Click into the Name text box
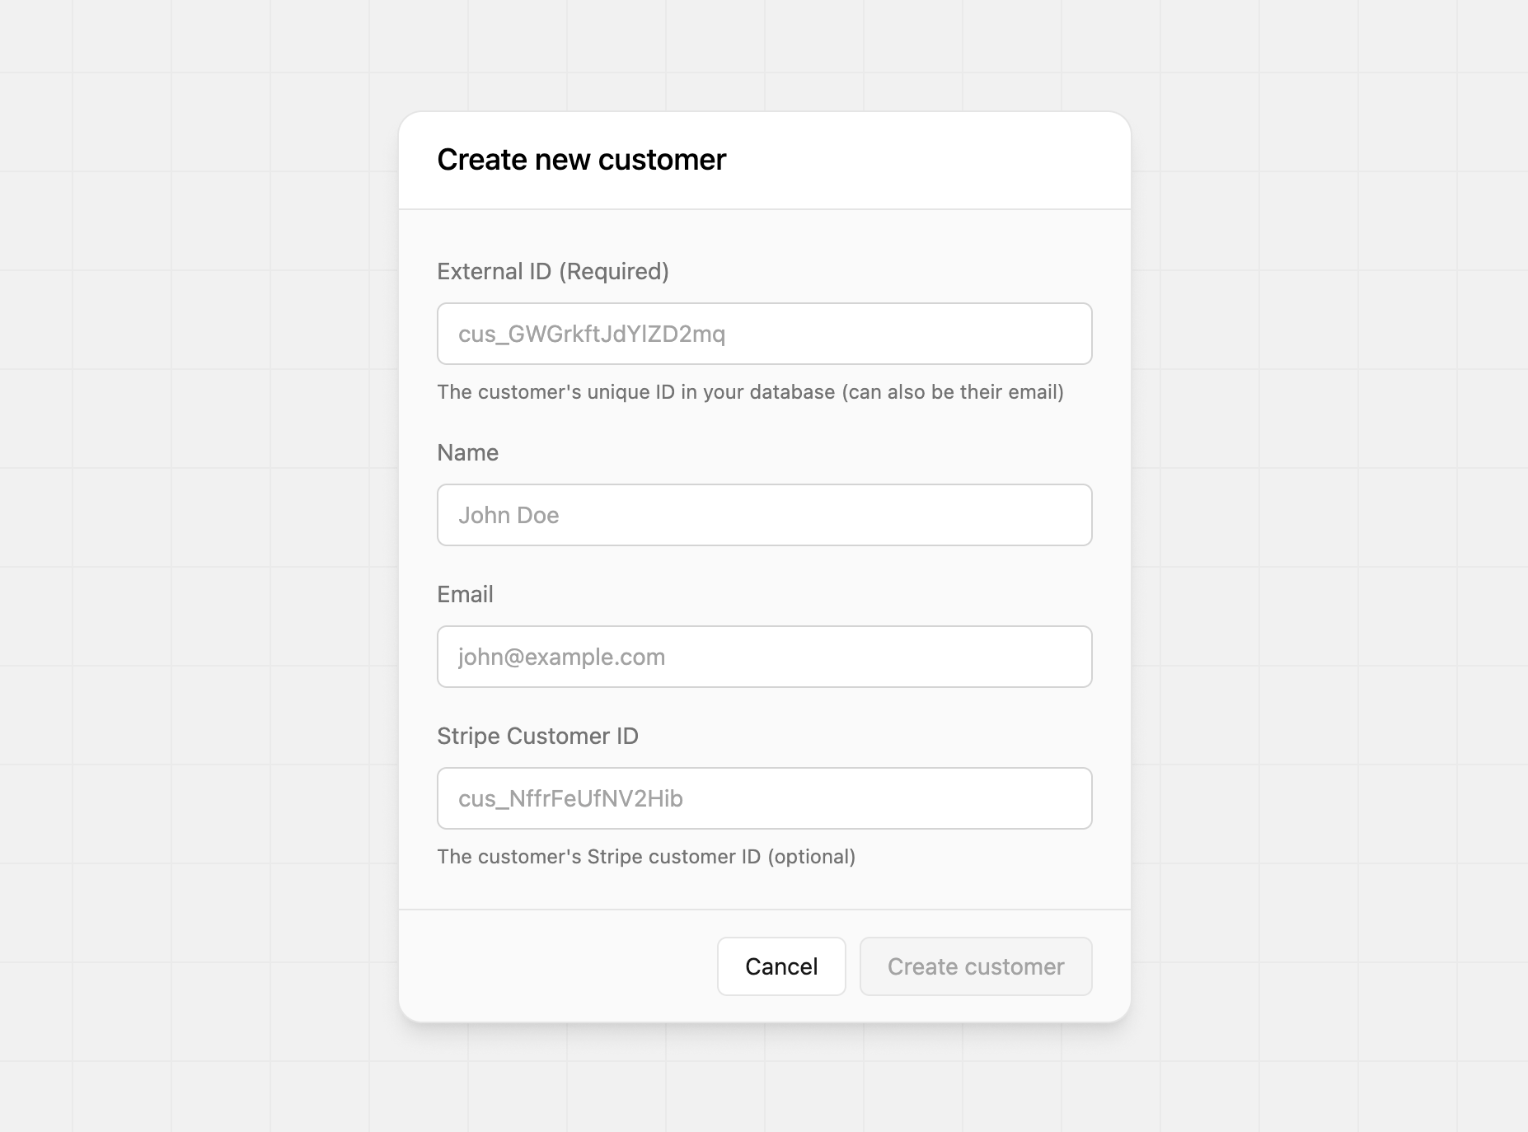The width and height of the screenshot is (1528, 1132). point(764,515)
